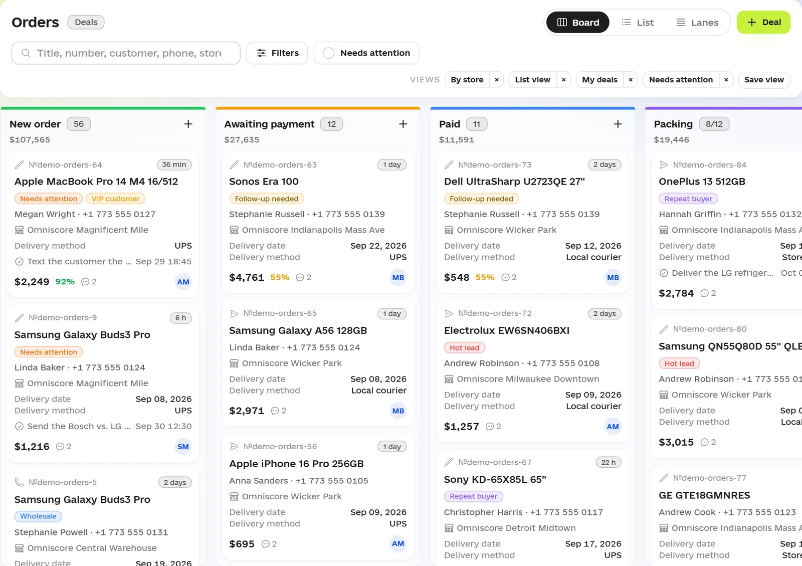Remove the List view saved view
Screen dimensions: 802x566
[x=563, y=80]
